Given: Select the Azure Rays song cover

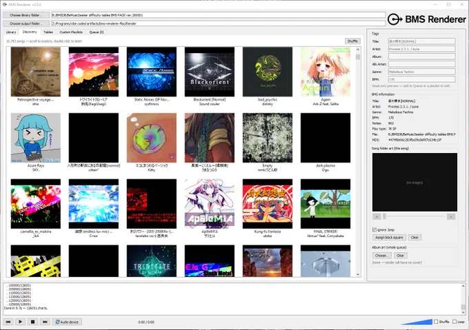Looking at the screenshot, I should [x=36, y=138].
